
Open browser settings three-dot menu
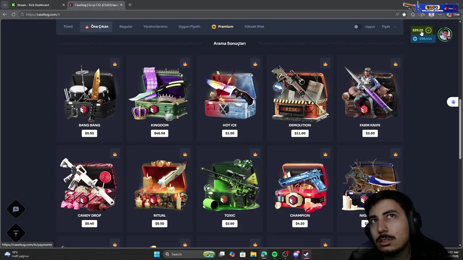tap(440, 14)
